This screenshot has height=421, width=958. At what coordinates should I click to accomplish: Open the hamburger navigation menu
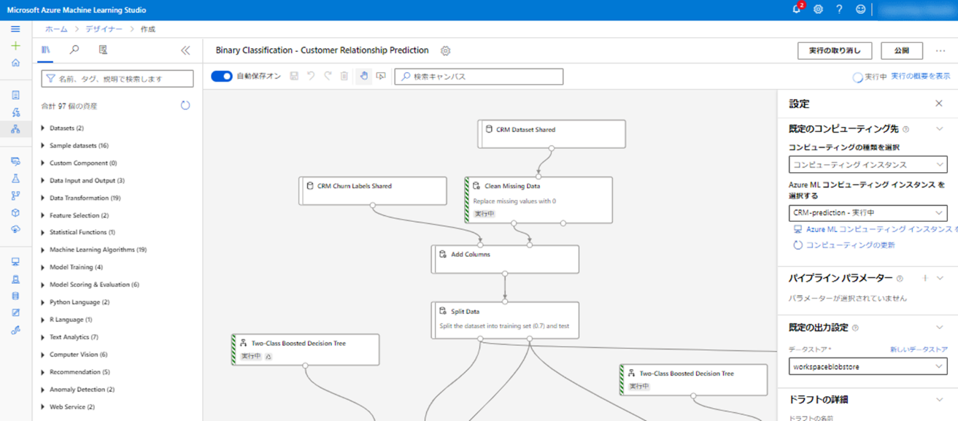[x=15, y=29]
